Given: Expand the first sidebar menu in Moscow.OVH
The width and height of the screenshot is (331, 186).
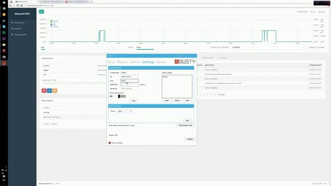Looking at the screenshot, I should point(22,23).
